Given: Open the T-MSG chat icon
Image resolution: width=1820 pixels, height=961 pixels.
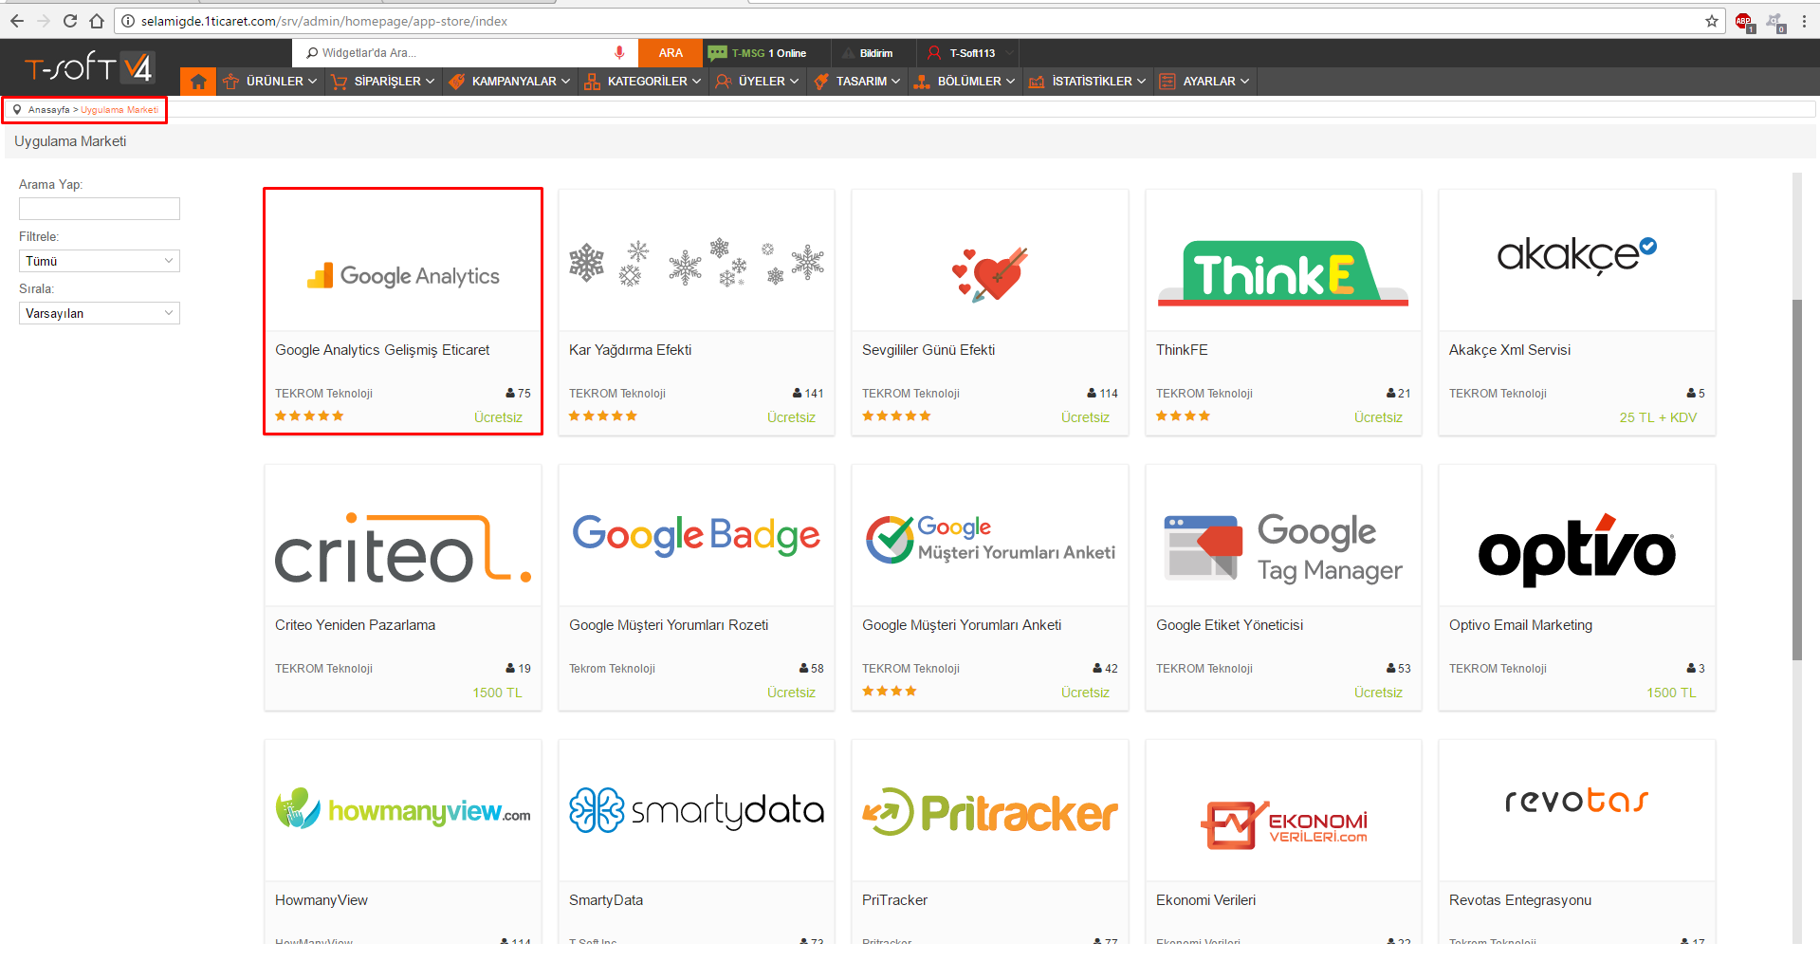Looking at the screenshot, I should (717, 53).
